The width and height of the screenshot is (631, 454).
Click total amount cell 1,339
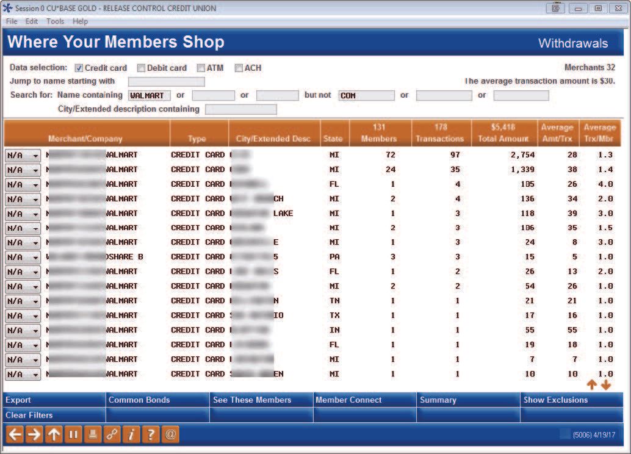[x=522, y=170]
